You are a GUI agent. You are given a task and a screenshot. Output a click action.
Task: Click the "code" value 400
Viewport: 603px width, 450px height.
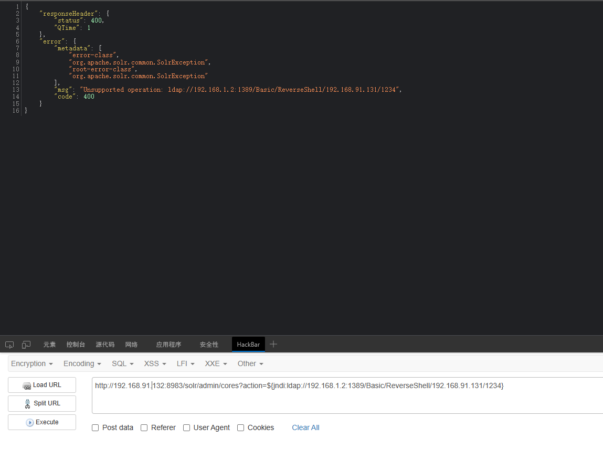point(89,97)
